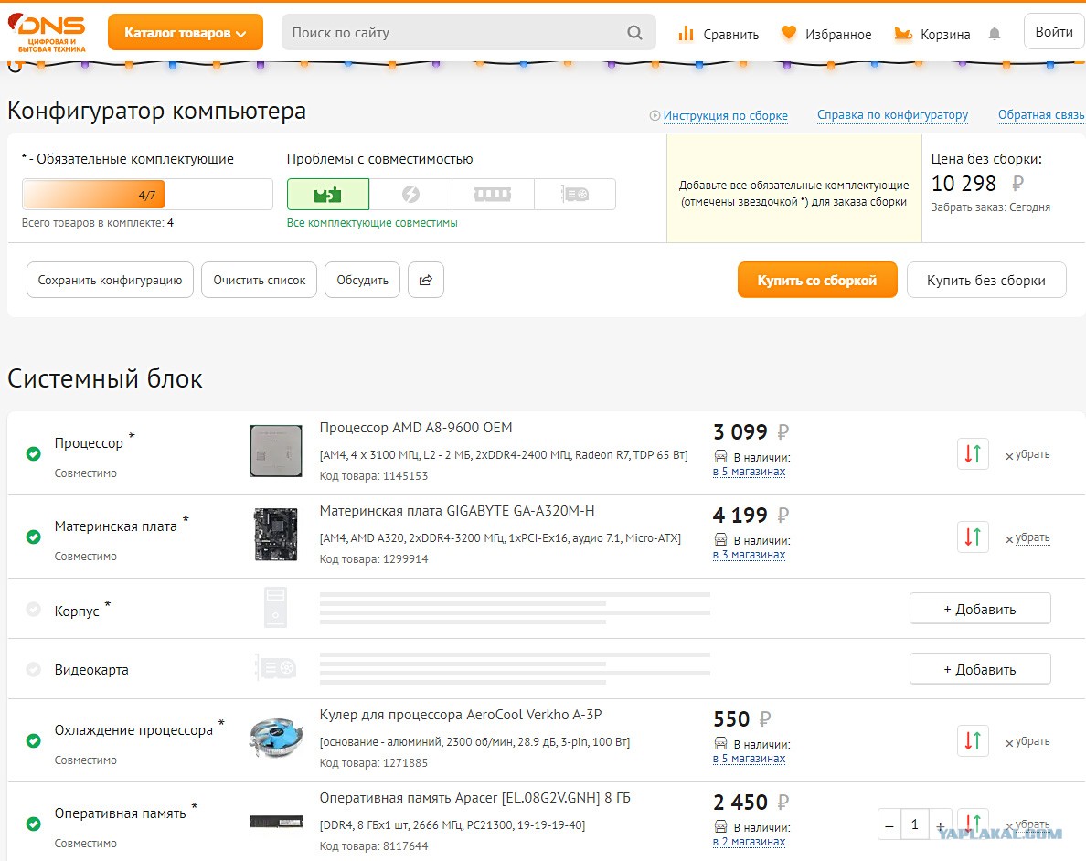Click the AeroCool cooler thumbnail
The width and height of the screenshot is (1086, 861).
pyautogui.click(x=276, y=738)
